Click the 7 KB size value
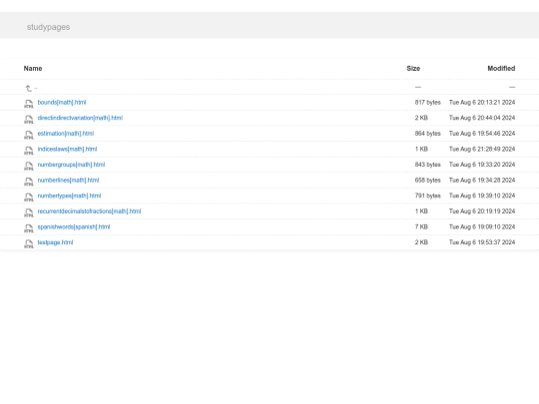 (421, 226)
